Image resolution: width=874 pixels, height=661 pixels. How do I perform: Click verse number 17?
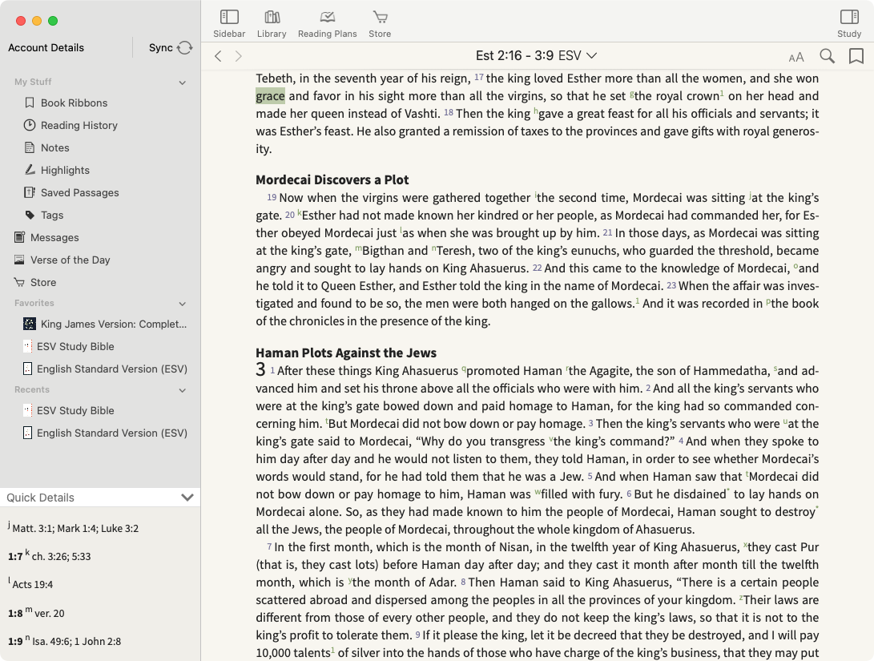(x=479, y=77)
